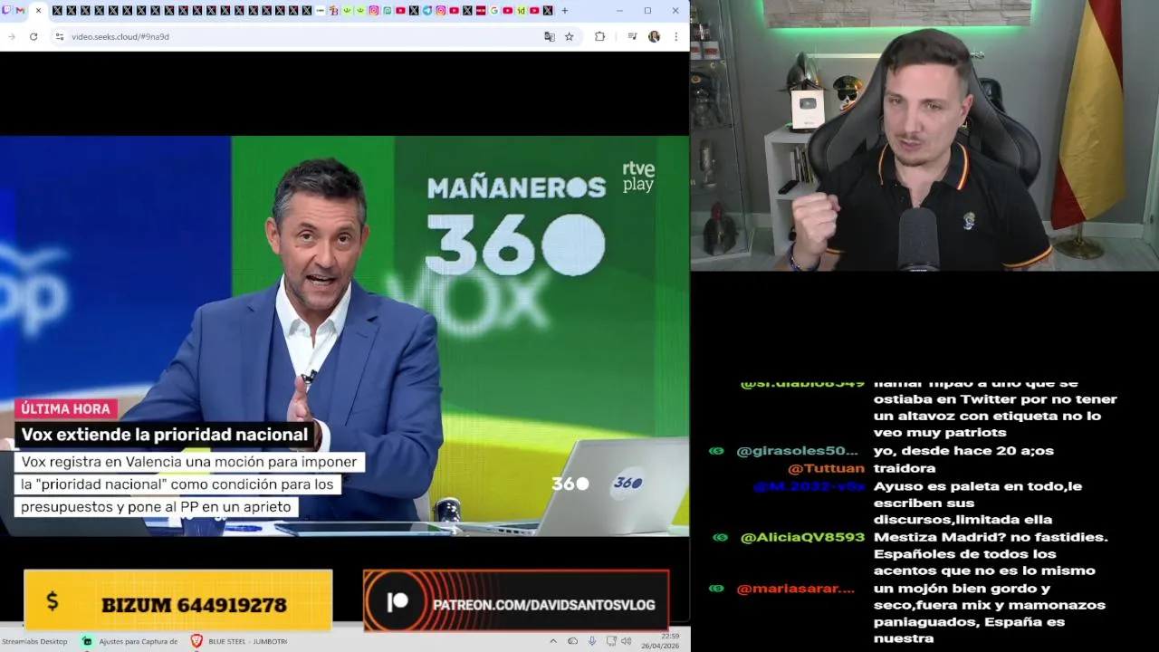Bookmark this page with the star icon
The height and width of the screenshot is (652, 1159).
pos(569,36)
